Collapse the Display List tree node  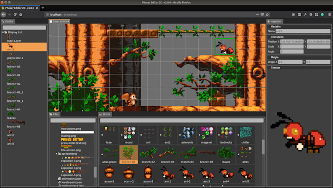coord(3,32)
